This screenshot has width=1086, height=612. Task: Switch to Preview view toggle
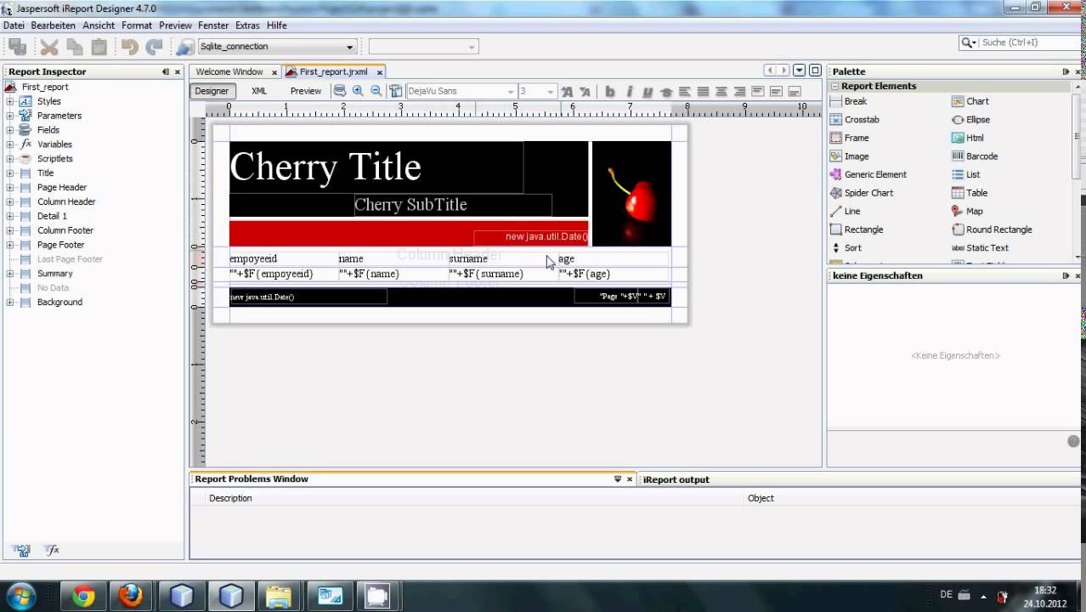coord(306,91)
